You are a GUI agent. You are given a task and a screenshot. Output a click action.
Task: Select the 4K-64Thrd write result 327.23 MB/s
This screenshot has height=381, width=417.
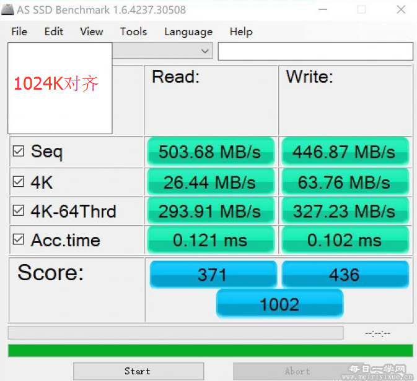pyautogui.click(x=345, y=211)
